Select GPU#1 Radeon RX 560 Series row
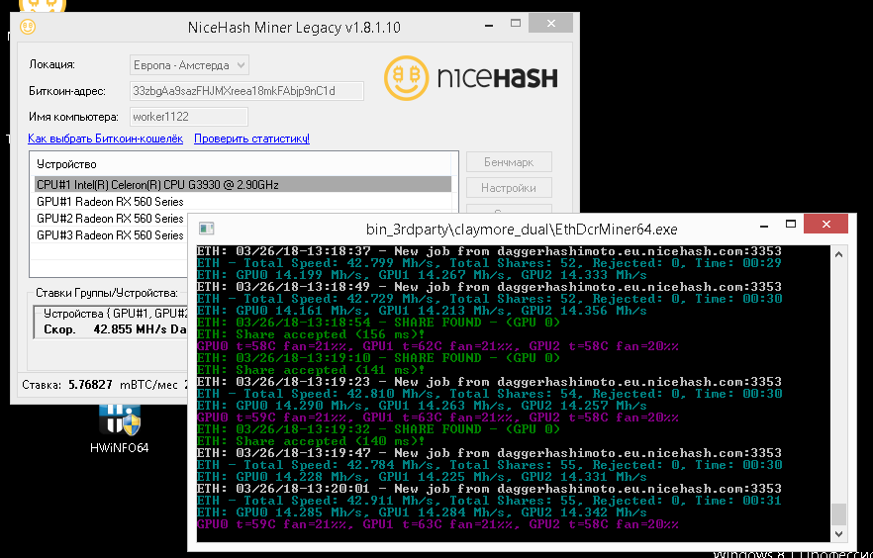Screen dimensions: 873x558 (x=242, y=202)
